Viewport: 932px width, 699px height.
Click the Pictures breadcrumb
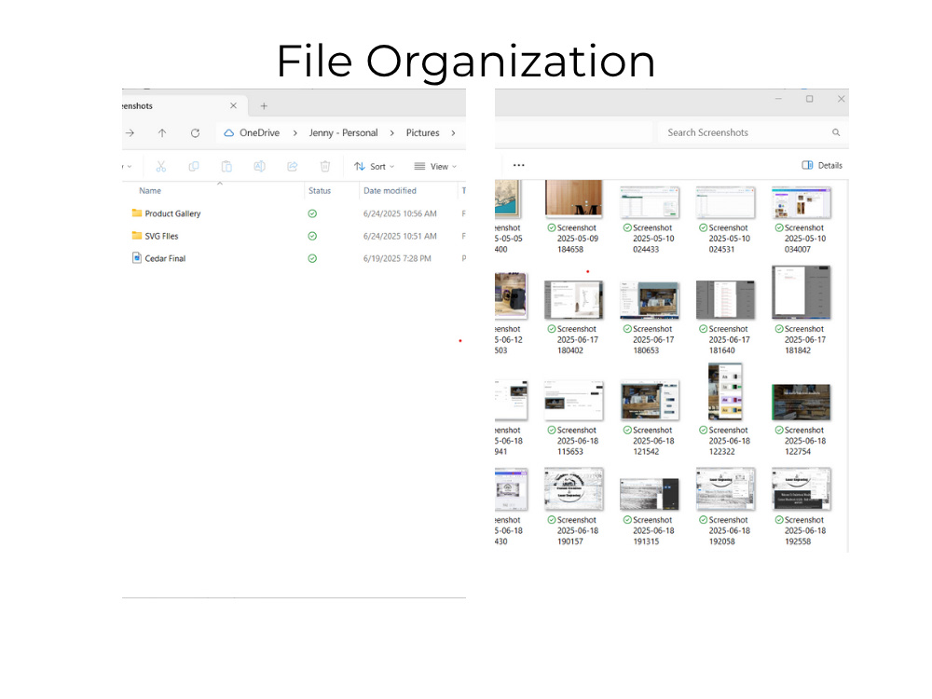pyautogui.click(x=422, y=132)
